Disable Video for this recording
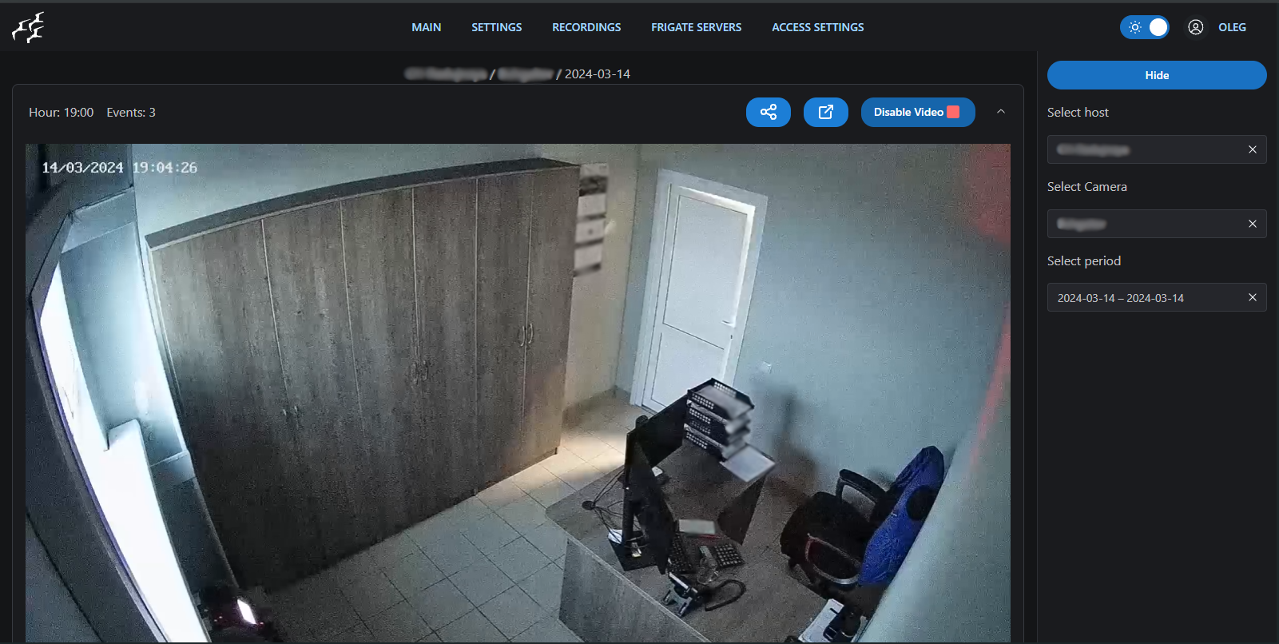Image resolution: width=1279 pixels, height=644 pixels. click(917, 112)
